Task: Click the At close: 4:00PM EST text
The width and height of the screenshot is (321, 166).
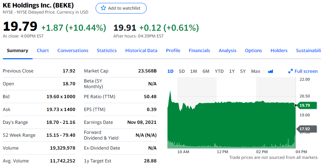Action: pyautogui.click(x=23, y=36)
